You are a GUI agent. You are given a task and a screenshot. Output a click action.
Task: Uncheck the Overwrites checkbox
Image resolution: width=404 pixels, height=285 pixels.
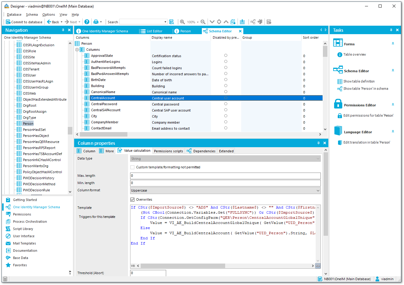(132, 199)
